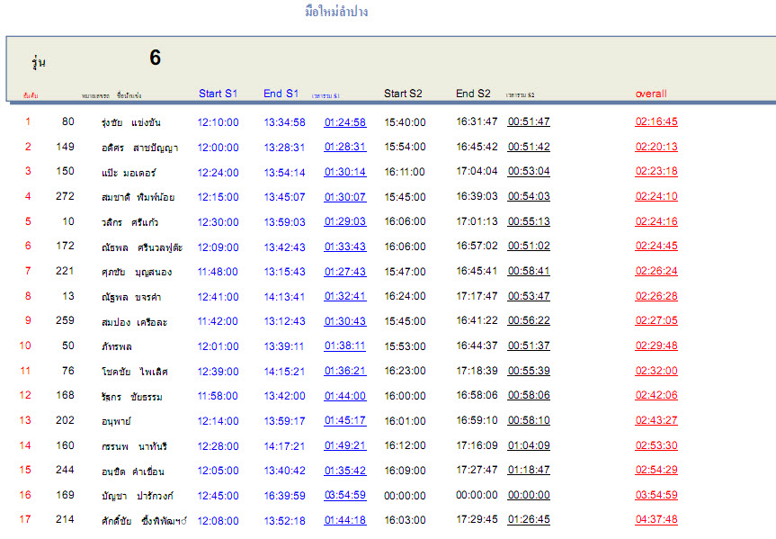Viewport: 776px width, 539px height.
Task: Open the overall time 02:16:45 link
Action: [656, 122]
